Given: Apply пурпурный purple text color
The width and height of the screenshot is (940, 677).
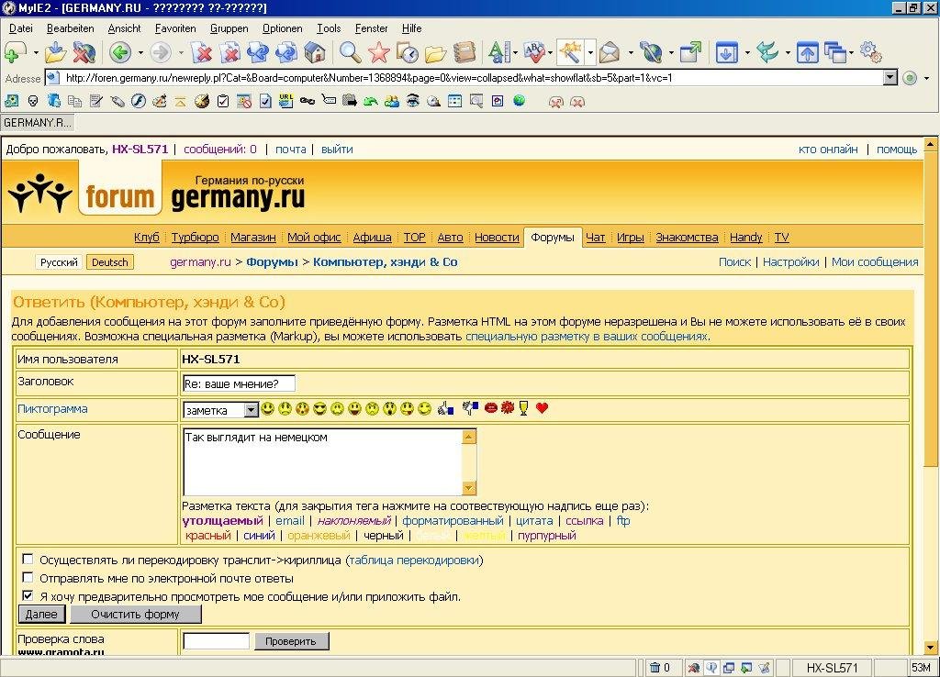Looking at the screenshot, I should point(547,535).
